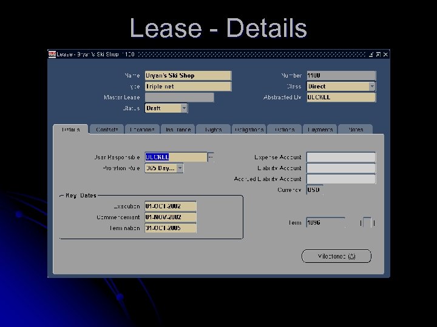Image resolution: width=437 pixels, height=327 pixels.
Task: Select the Details tab
Action: point(71,130)
